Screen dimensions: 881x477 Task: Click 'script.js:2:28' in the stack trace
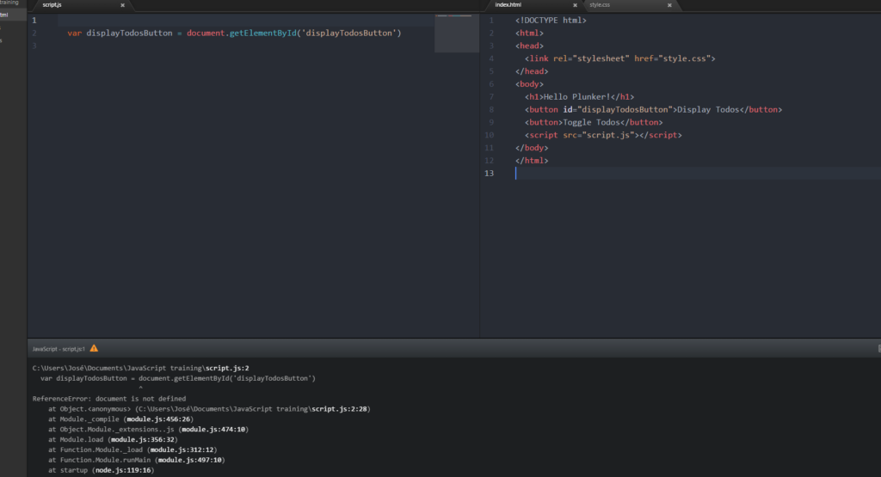pyautogui.click(x=339, y=409)
